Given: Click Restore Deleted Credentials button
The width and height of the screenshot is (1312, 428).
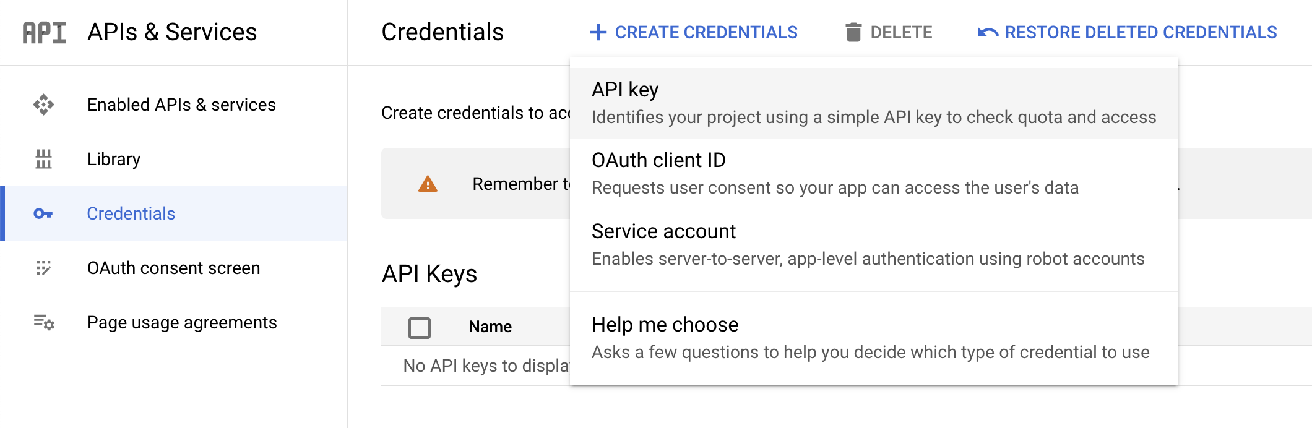Looking at the screenshot, I should [1140, 32].
